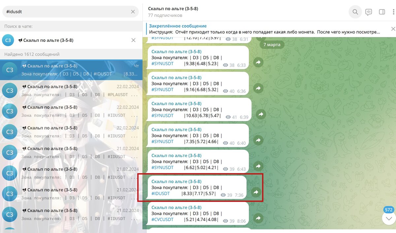Click the #IDUSDT hashtag in the 7:36 message
The width and height of the screenshot is (396, 233).
tap(160, 194)
